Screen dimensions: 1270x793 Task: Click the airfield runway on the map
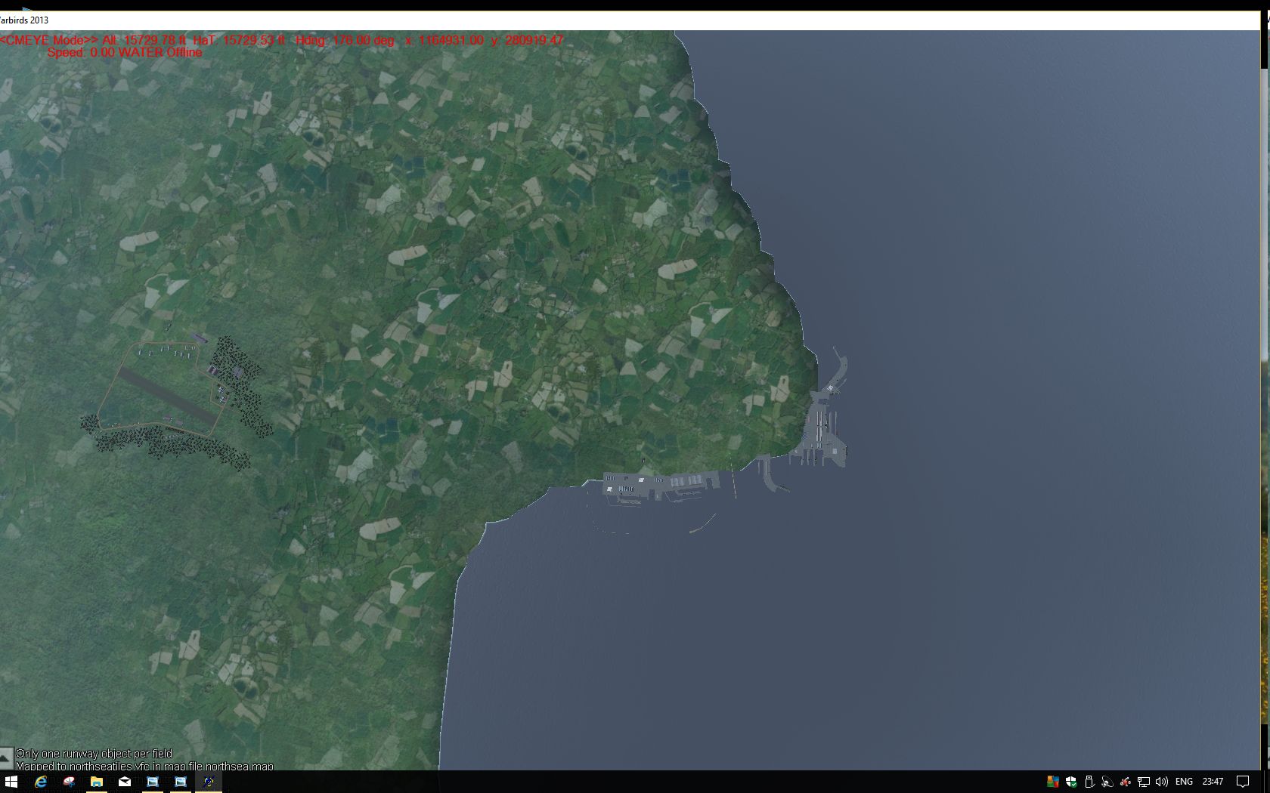click(x=166, y=396)
